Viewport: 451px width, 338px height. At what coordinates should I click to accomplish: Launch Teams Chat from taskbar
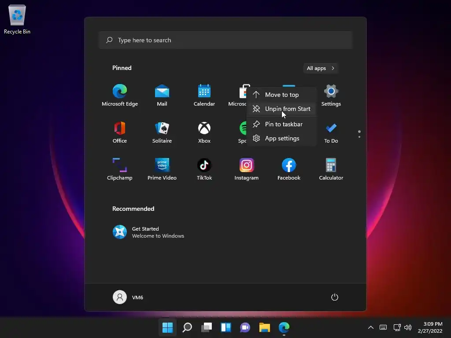pyautogui.click(x=245, y=327)
